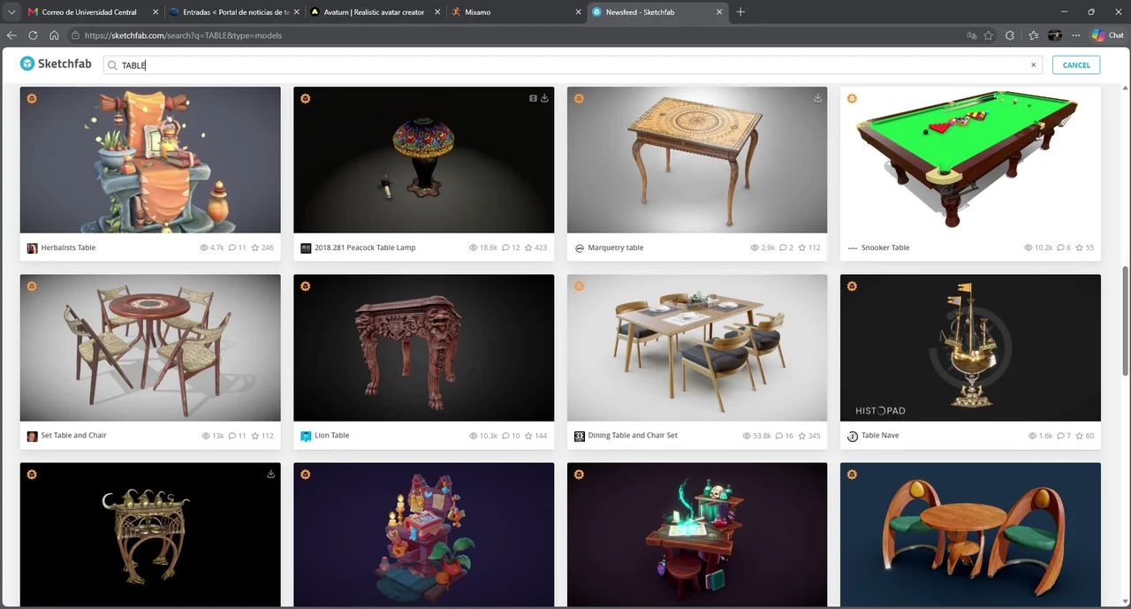
Task: Click the Lion Table title link
Action: pyautogui.click(x=332, y=435)
